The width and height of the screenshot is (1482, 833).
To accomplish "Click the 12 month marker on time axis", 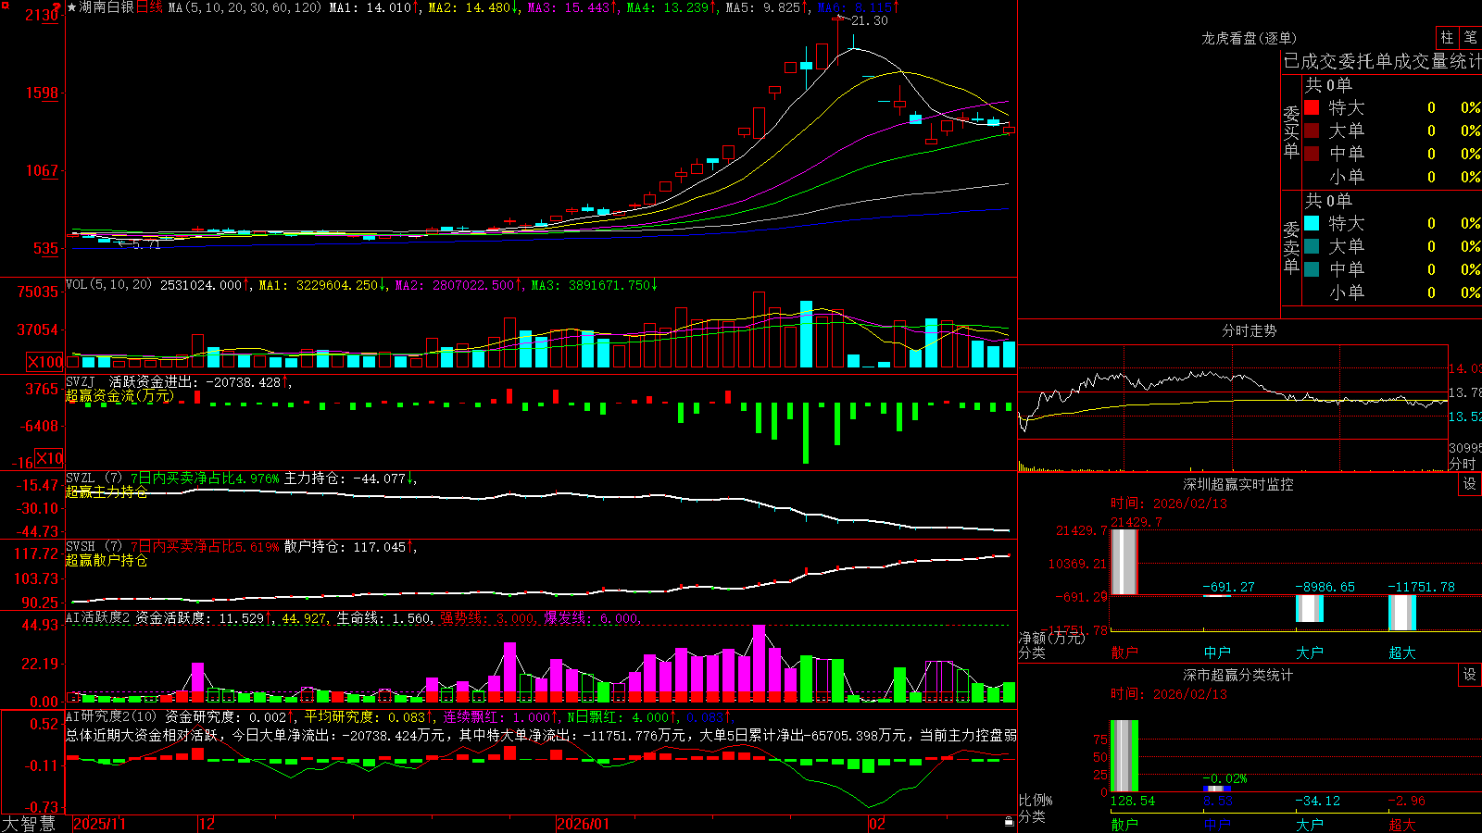I will [207, 824].
